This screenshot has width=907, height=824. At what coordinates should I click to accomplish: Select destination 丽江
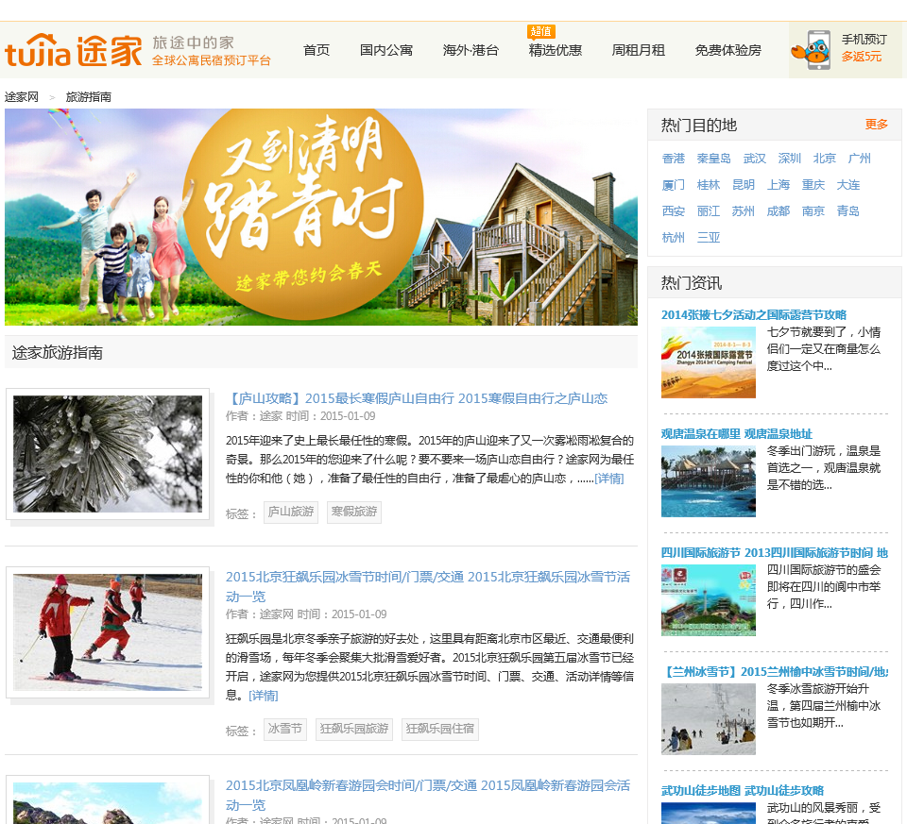(x=709, y=210)
